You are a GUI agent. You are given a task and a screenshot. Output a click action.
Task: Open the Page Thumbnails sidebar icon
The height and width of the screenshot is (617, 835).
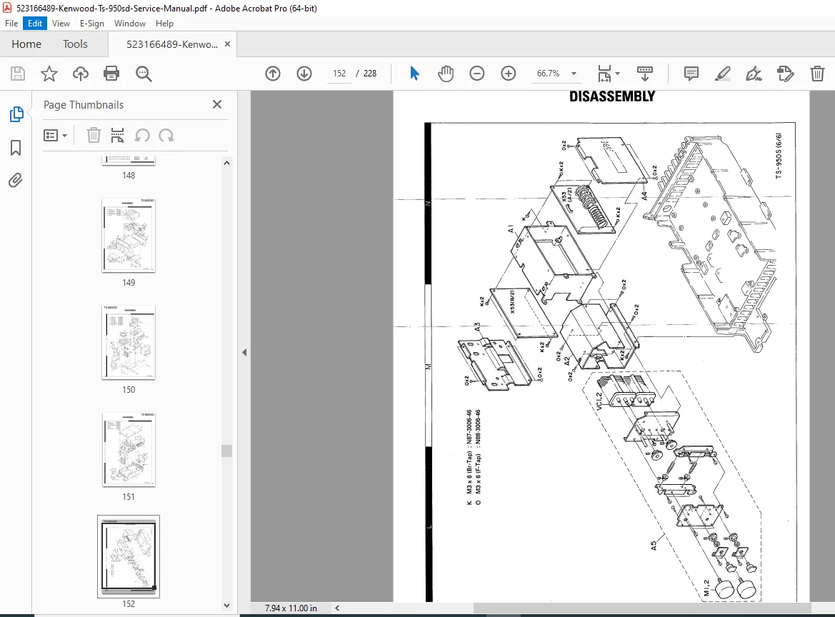click(x=16, y=114)
